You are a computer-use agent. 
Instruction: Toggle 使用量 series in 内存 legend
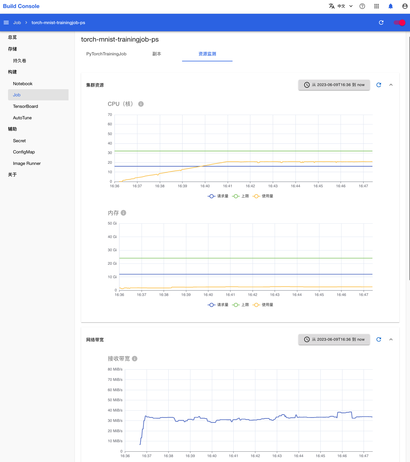pos(263,305)
